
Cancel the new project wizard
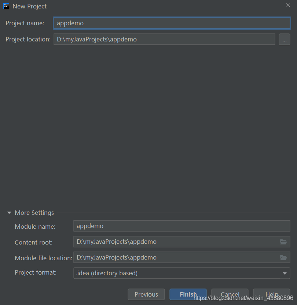230,294
